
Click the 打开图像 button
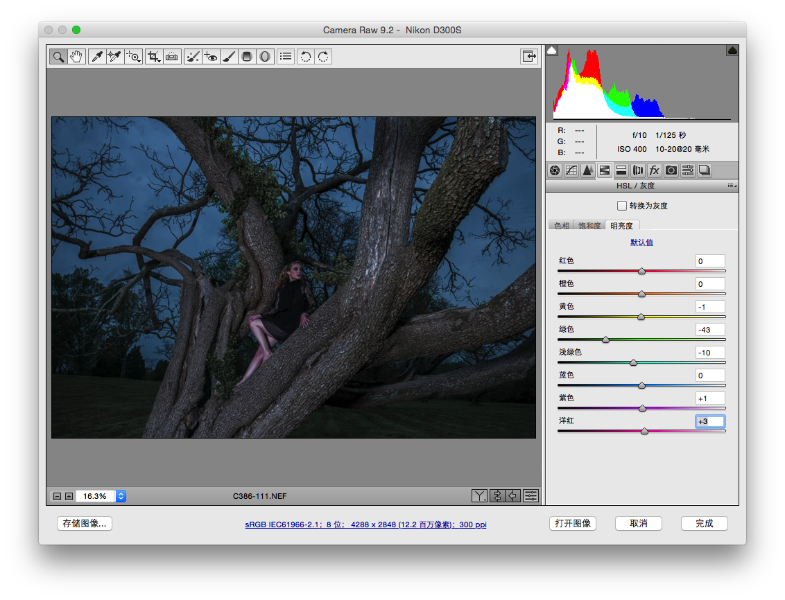point(573,524)
